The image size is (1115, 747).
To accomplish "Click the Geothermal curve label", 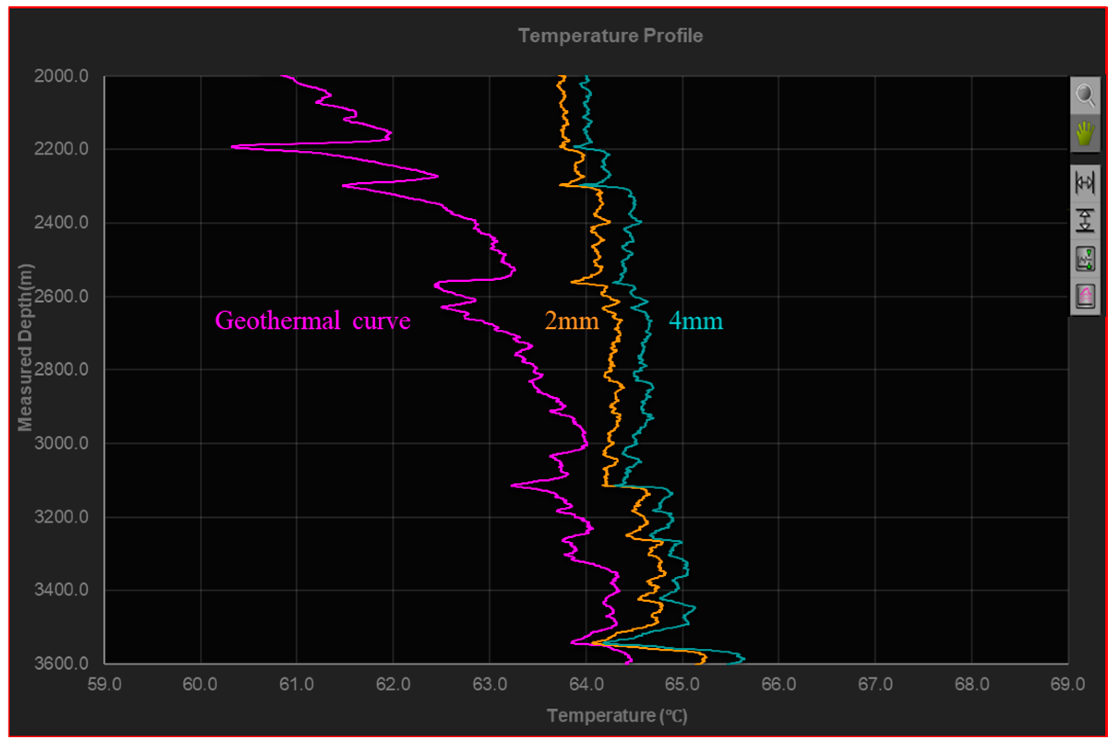I will pos(313,320).
